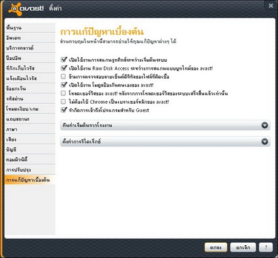This screenshot has height=258, width=278.
Task: Open the การปรับปรุง settings tab
Action: pos(30,170)
